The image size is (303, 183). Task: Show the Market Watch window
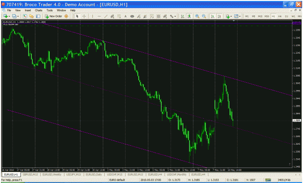25,16
